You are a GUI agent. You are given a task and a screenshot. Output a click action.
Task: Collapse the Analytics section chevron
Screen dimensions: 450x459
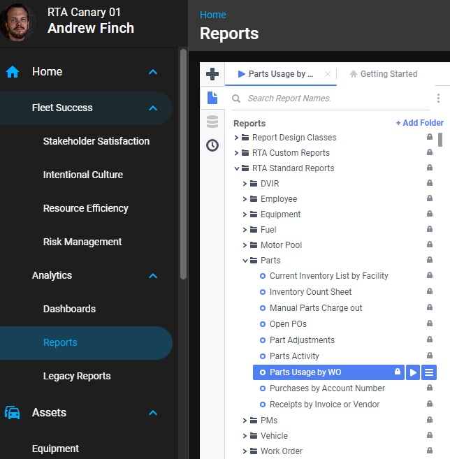click(153, 276)
